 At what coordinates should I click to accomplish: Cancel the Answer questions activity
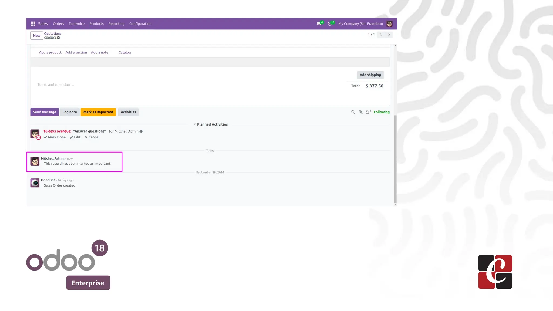[x=92, y=137]
